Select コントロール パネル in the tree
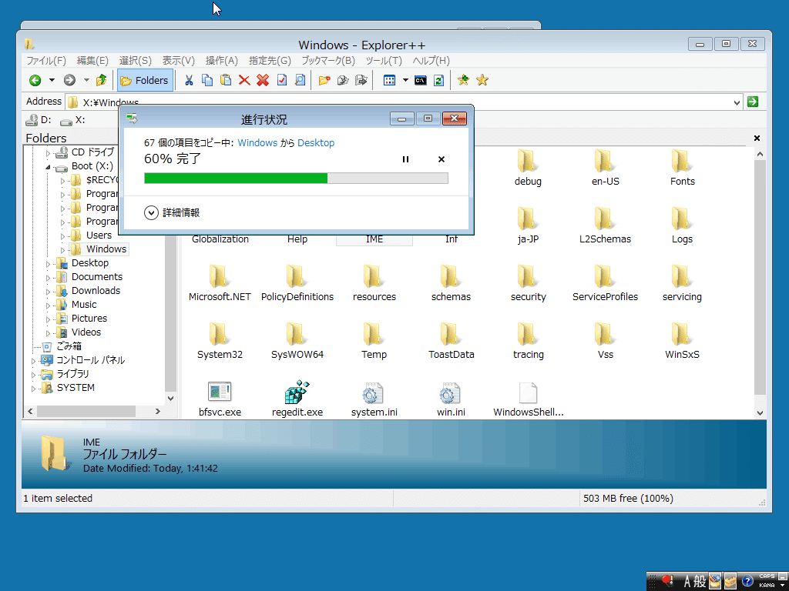 (91, 360)
